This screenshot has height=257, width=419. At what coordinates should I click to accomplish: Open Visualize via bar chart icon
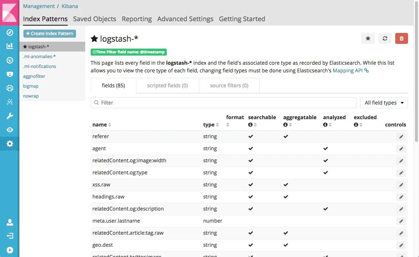[x=10, y=46]
